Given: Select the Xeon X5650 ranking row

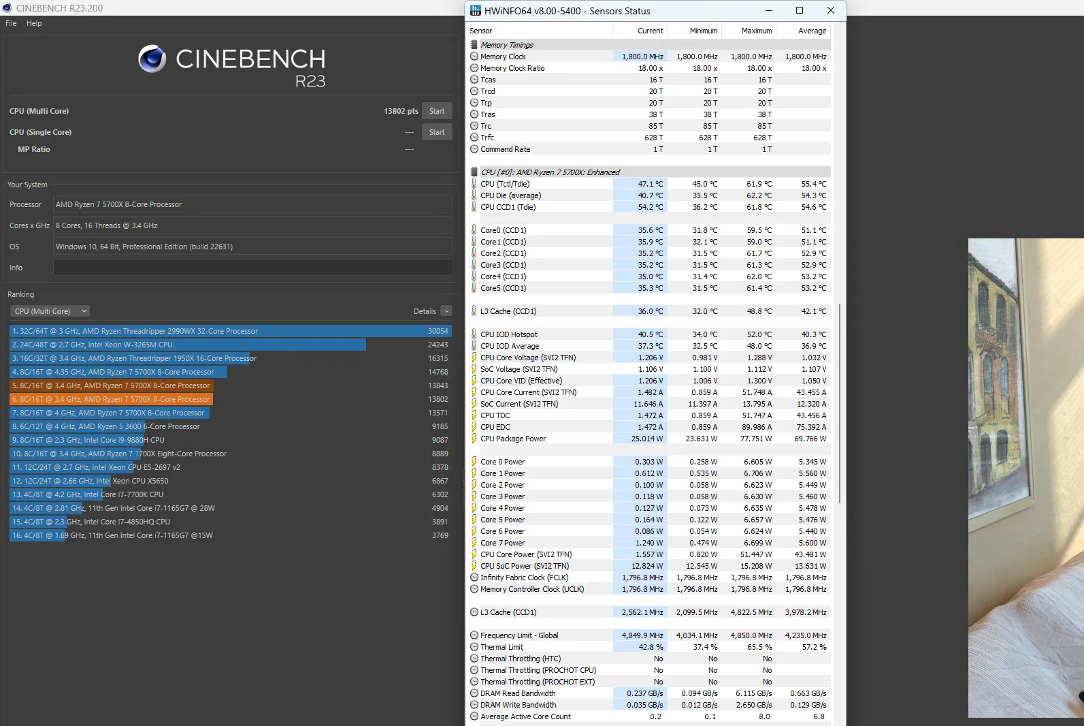Looking at the screenshot, I should click(x=231, y=481).
